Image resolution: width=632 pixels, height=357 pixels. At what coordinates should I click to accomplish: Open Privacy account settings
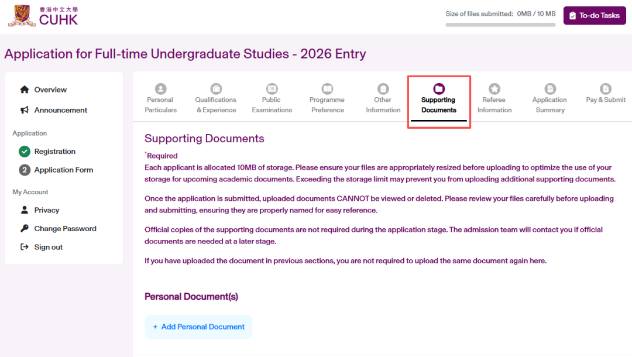pyautogui.click(x=46, y=210)
